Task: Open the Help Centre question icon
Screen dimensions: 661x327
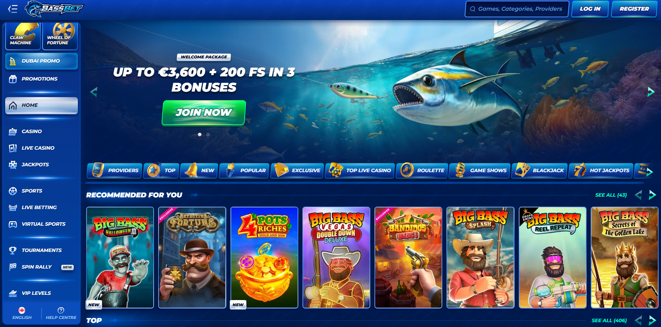Action: (x=61, y=310)
